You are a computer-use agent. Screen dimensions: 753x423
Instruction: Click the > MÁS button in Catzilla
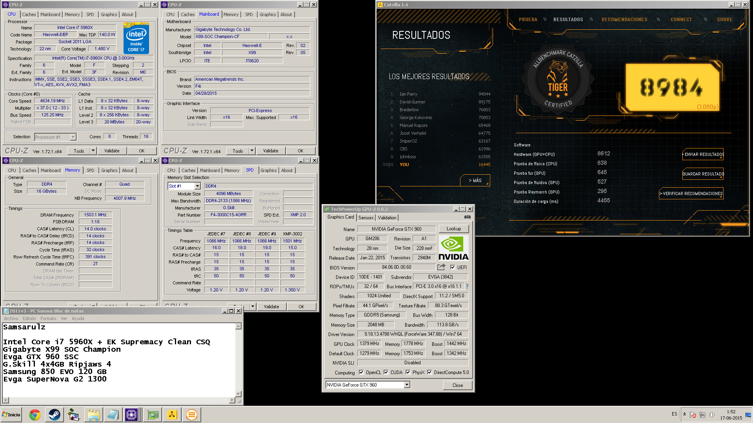[x=475, y=181]
